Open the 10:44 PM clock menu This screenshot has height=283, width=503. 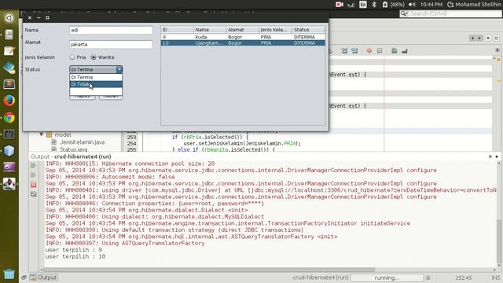click(431, 5)
